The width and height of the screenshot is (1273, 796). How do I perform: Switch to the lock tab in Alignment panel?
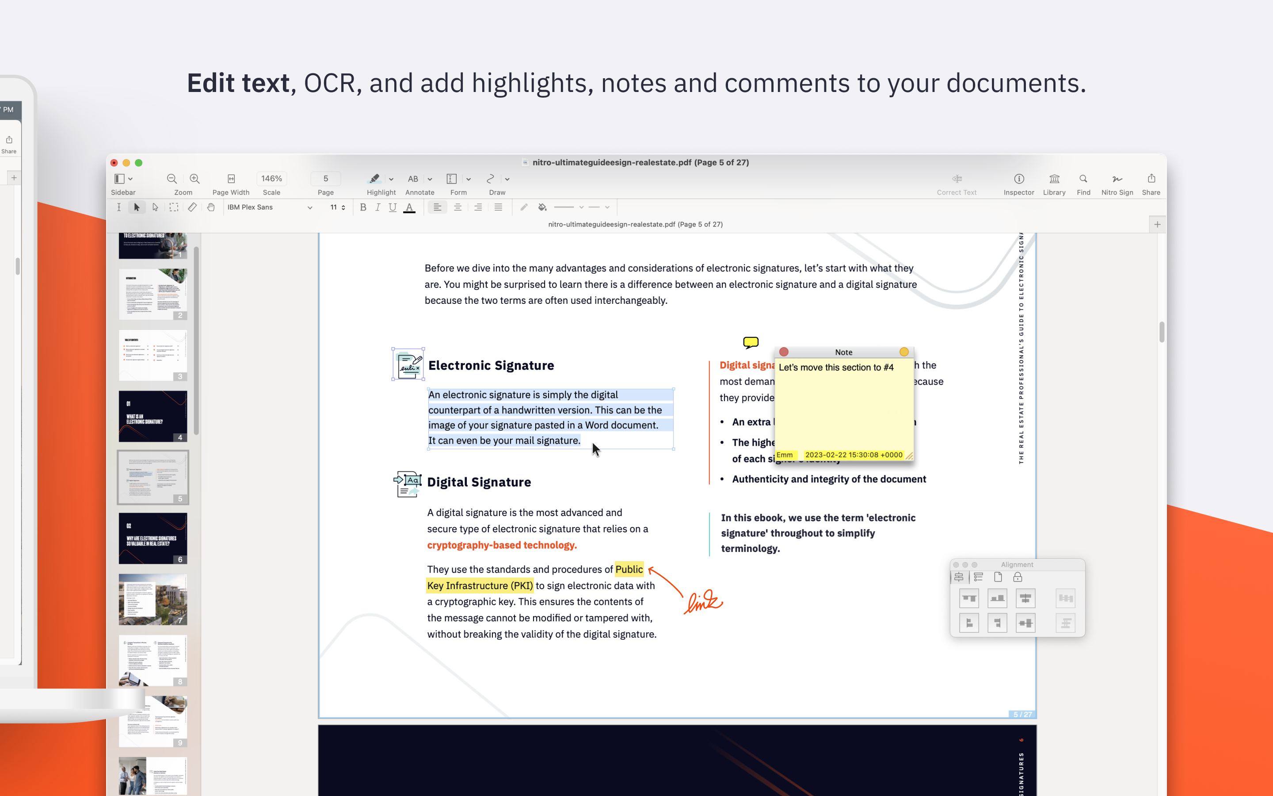1018,577
